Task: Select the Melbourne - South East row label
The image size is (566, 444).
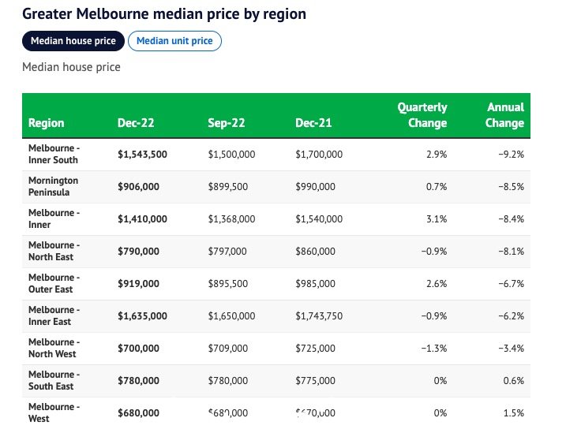Action: click(x=54, y=380)
